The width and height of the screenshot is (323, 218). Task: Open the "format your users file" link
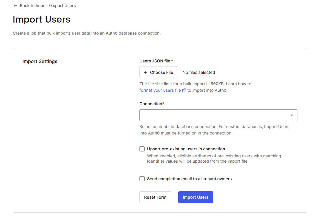[160, 90]
